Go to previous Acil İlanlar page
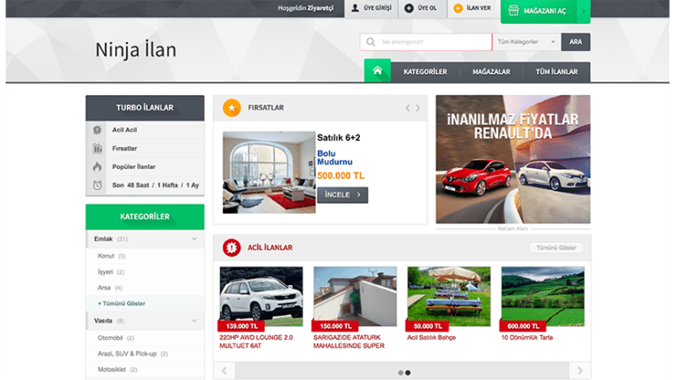The height and width of the screenshot is (380, 676). pyautogui.click(x=224, y=370)
